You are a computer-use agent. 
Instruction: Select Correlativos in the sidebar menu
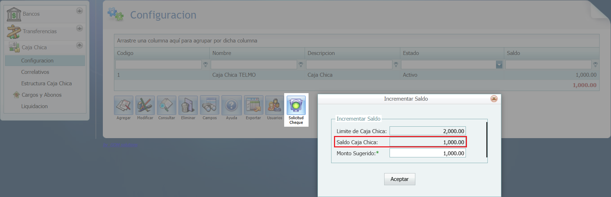pyautogui.click(x=35, y=72)
